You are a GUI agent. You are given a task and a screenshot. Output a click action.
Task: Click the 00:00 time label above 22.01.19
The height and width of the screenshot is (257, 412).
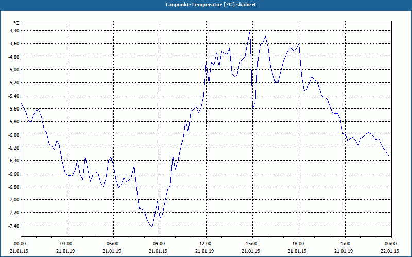click(x=391, y=244)
